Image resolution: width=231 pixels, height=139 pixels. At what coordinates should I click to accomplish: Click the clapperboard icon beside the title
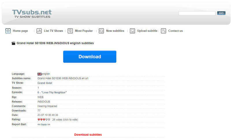click(x=13, y=43)
